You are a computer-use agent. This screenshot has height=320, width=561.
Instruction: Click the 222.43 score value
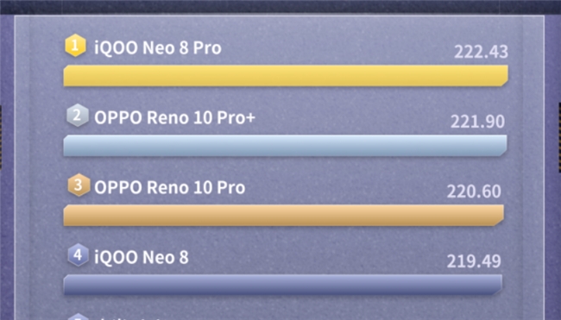click(x=481, y=52)
